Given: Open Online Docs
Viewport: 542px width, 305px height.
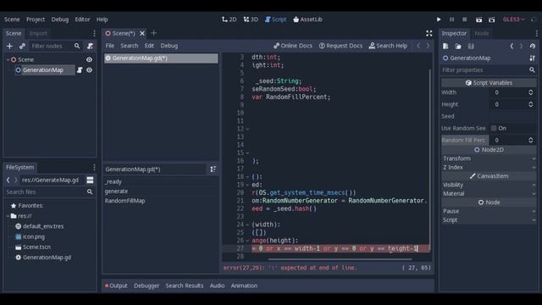Looking at the screenshot, I should pos(293,46).
